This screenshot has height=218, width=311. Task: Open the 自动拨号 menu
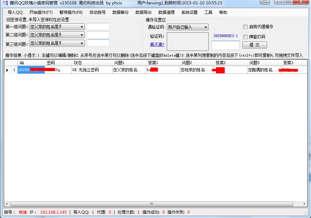click(x=98, y=12)
